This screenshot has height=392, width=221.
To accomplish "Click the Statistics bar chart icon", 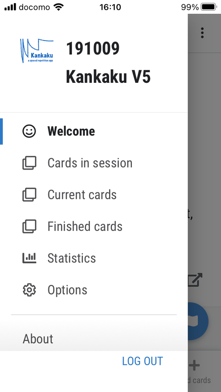I will point(29,258).
